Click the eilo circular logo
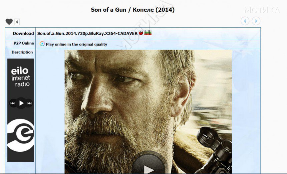The width and height of the screenshot is (287, 174). point(20,135)
